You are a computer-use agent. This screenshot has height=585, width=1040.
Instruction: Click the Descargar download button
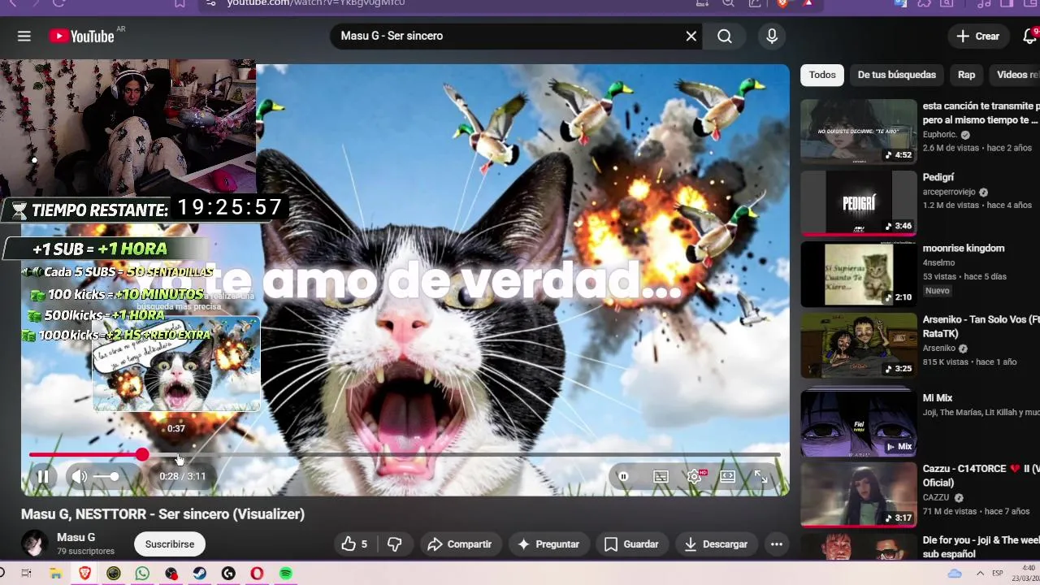716,544
